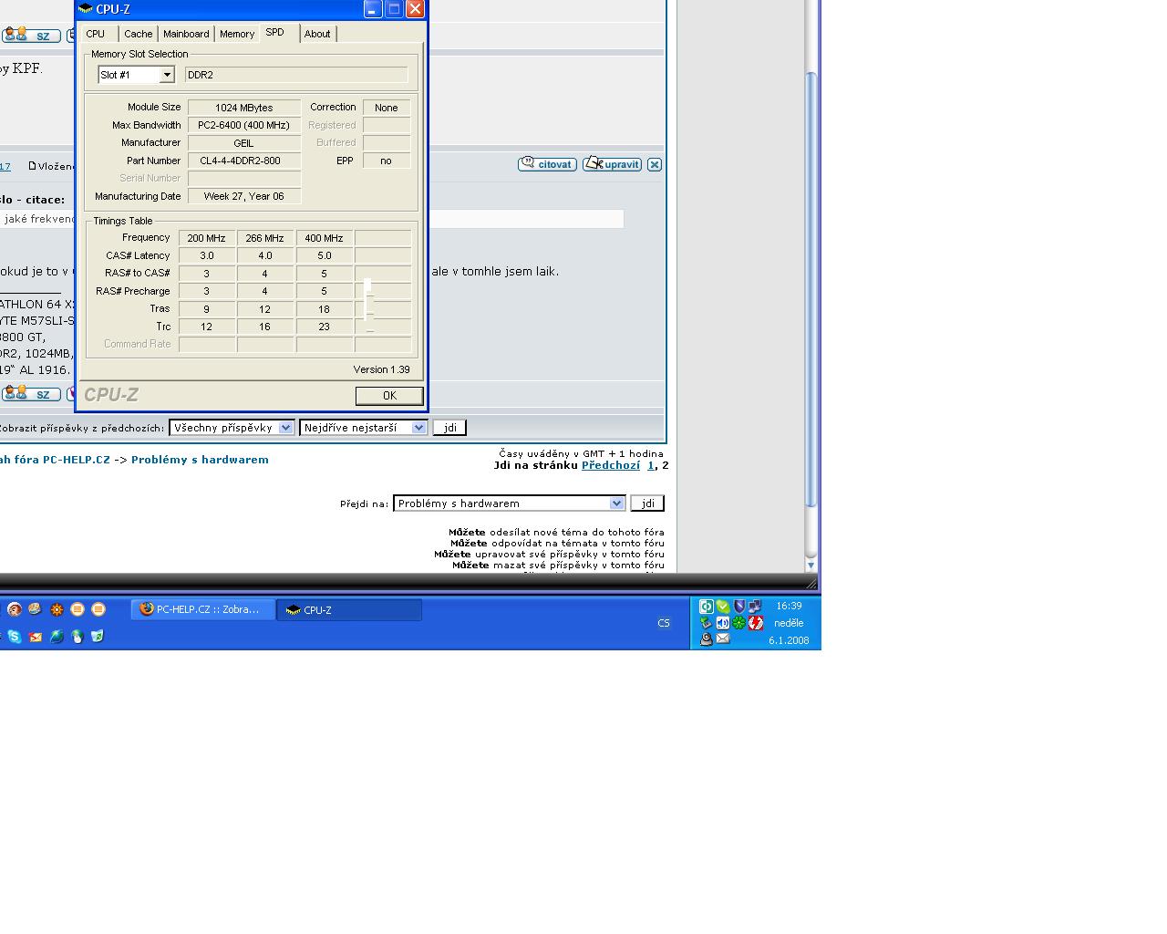Screen dimensions: 1167x934
Task: Click the 266 MHz frequency cell
Action: coord(265,238)
